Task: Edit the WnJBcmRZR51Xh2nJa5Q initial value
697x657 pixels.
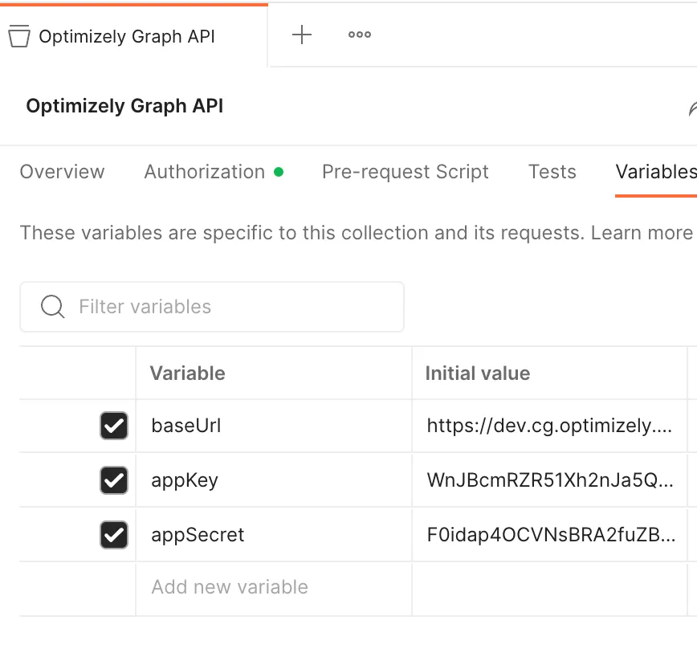Action: (549, 480)
